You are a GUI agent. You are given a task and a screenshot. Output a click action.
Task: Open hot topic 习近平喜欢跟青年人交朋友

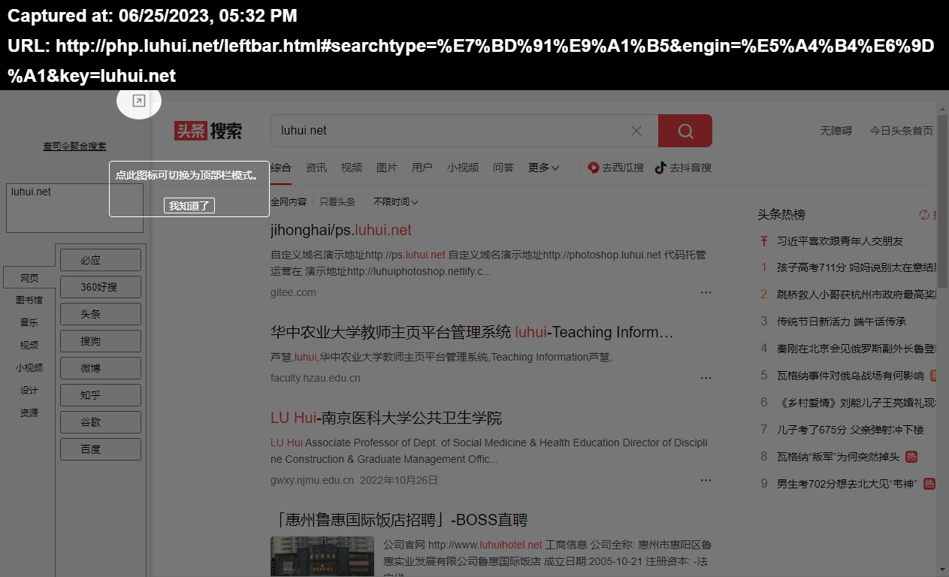point(840,241)
